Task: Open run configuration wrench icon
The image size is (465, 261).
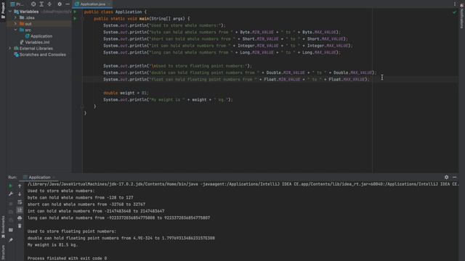Action: click(x=11, y=194)
